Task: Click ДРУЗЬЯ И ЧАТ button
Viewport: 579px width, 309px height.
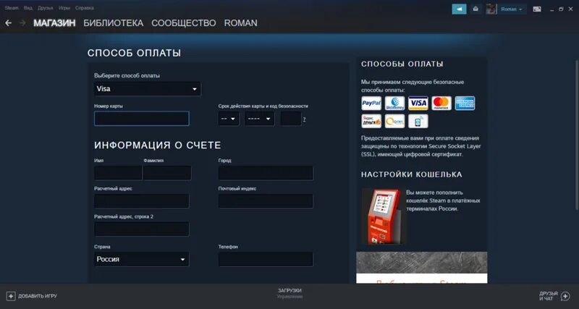Action: click(x=554, y=296)
